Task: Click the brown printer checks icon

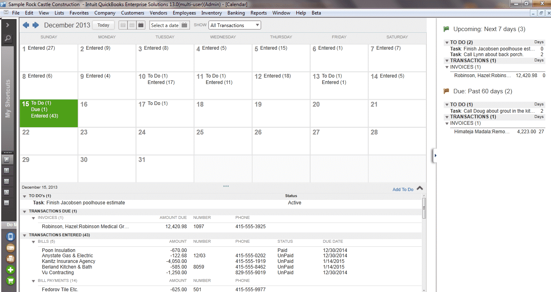Action: [x=11, y=258]
